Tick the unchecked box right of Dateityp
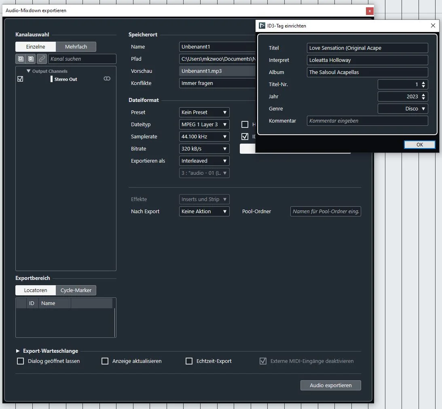The width and height of the screenshot is (442, 409). [x=245, y=124]
